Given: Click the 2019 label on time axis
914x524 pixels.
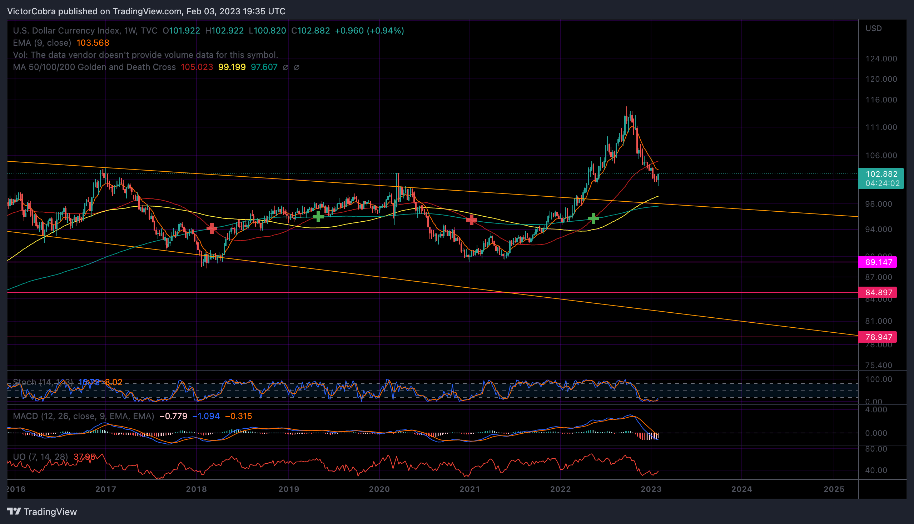Looking at the screenshot, I should (x=289, y=489).
